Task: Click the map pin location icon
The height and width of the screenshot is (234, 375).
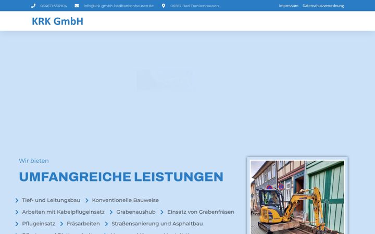Action: pyautogui.click(x=164, y=6)
